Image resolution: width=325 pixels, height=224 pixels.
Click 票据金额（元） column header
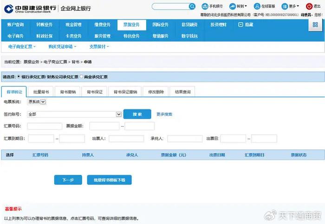tap(174, 155)
